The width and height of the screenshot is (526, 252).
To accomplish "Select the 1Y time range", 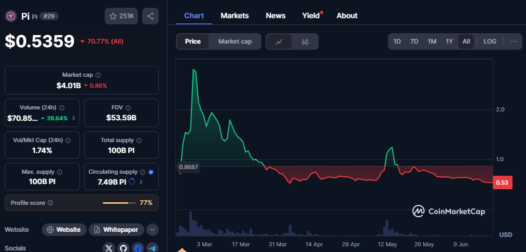I will tap(449, 41).
